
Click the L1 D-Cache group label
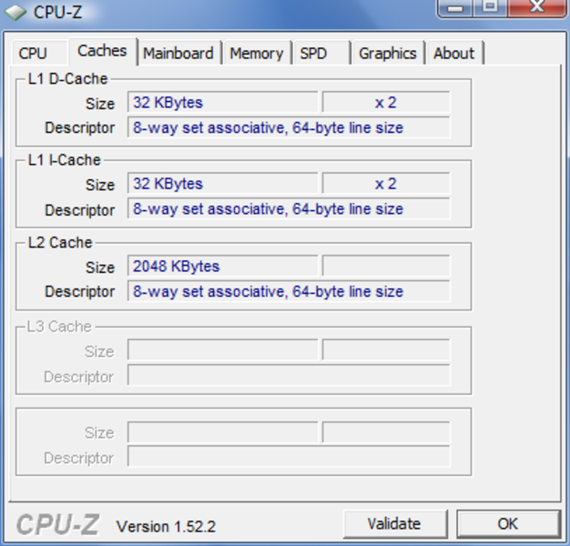67,79
